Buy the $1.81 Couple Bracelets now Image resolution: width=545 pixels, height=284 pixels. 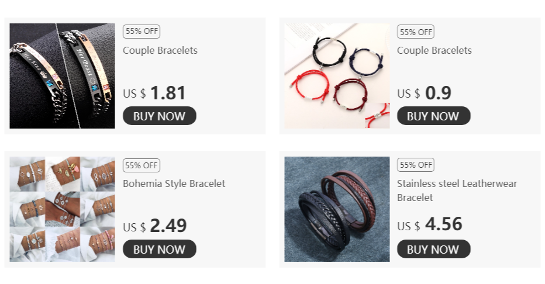point(160,116)
